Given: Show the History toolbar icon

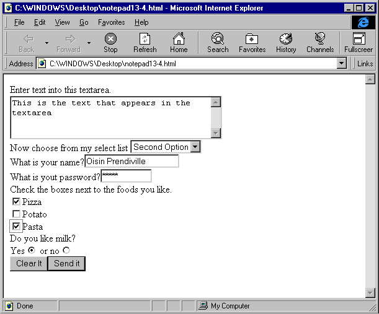Looking at the screenshot, I should click(x=286, y=38).
